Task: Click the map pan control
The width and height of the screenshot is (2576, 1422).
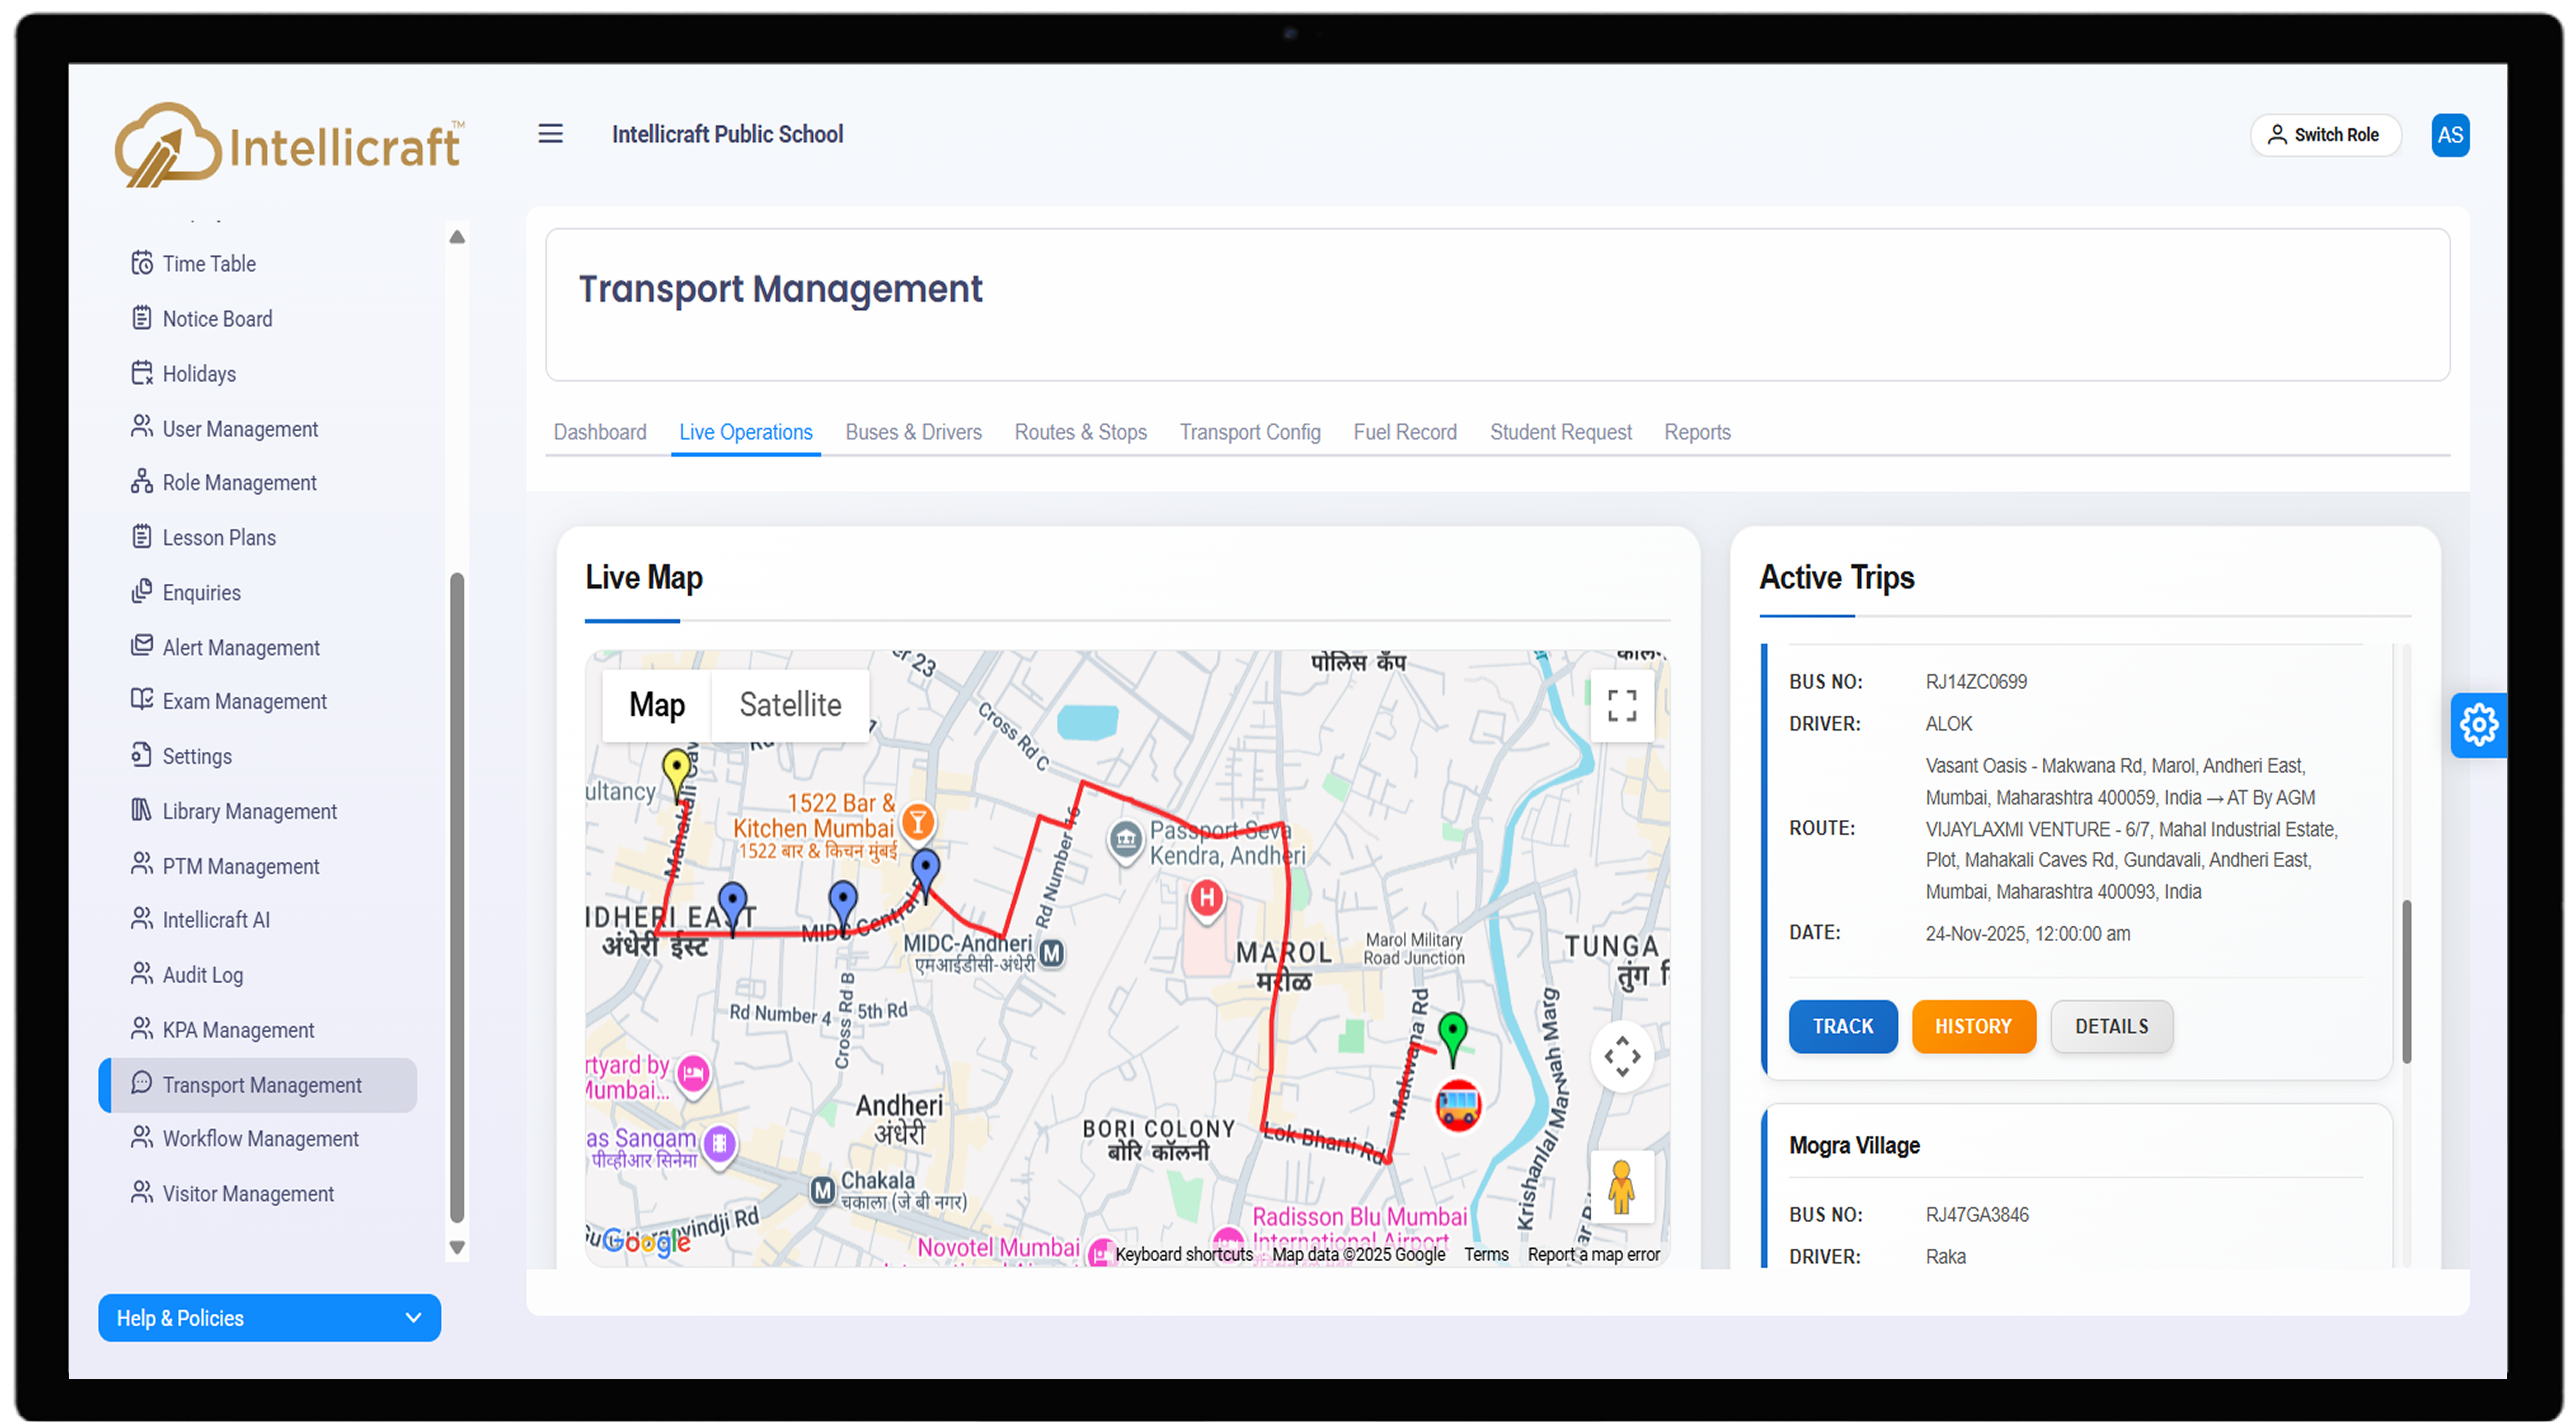Action: pyautogui.click(x=1622, y=1057)
